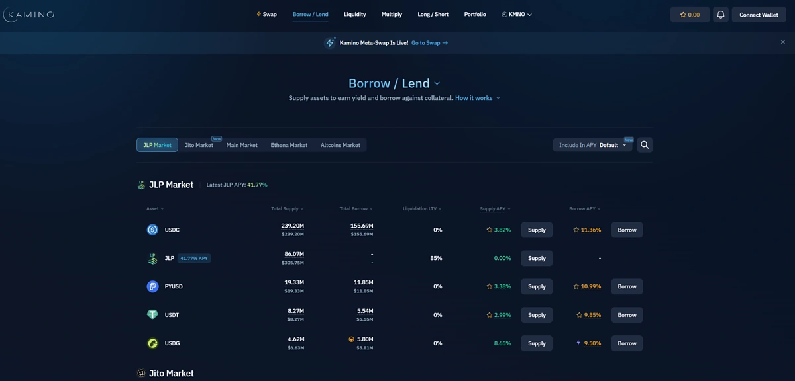
Task: Click the PYUSD total borrow 11.85M value
Action: pos(363,282)
